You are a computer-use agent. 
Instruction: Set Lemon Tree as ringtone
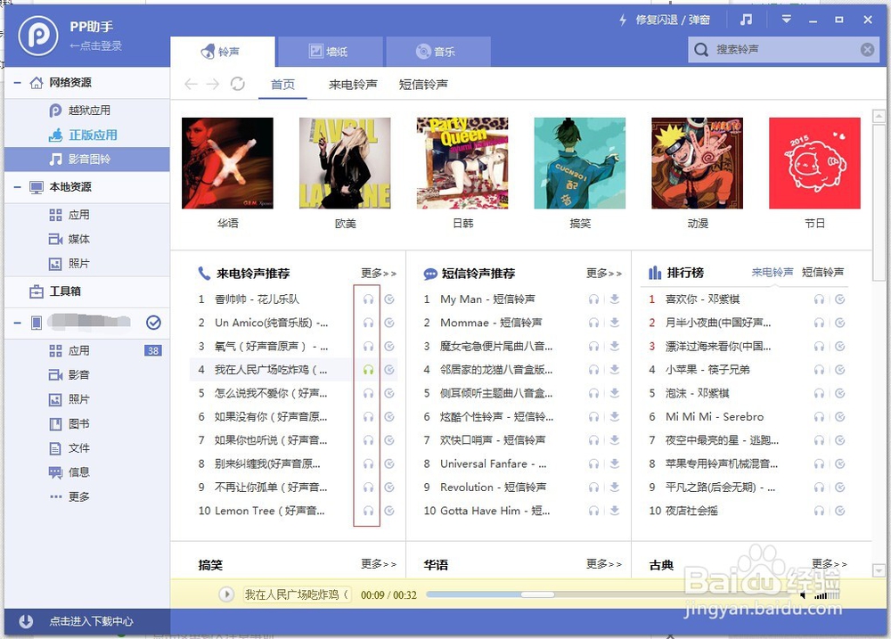[x=389, y=511]
